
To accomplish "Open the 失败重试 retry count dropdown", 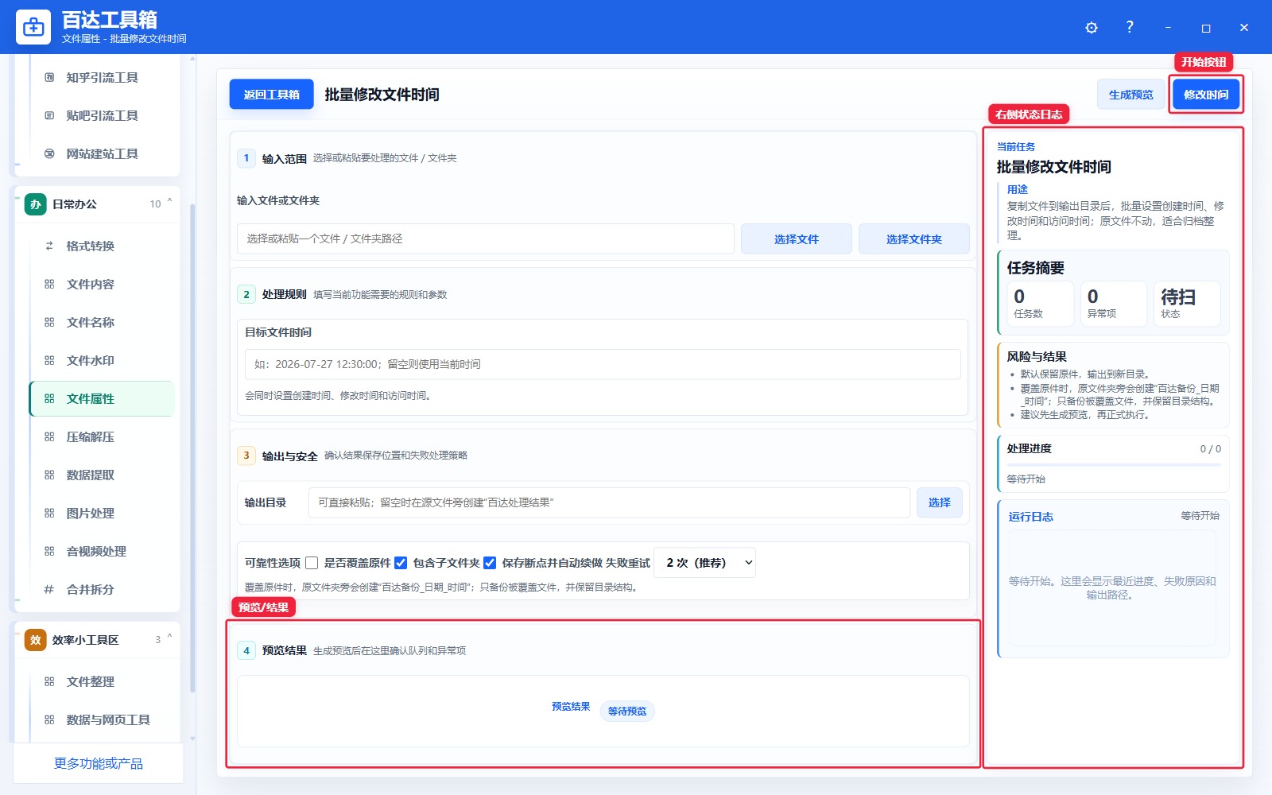I will click(x=704, y=563).
